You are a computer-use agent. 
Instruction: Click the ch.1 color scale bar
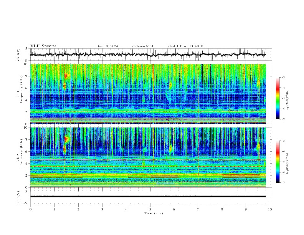pyautogui.click(x=278, y=98)
